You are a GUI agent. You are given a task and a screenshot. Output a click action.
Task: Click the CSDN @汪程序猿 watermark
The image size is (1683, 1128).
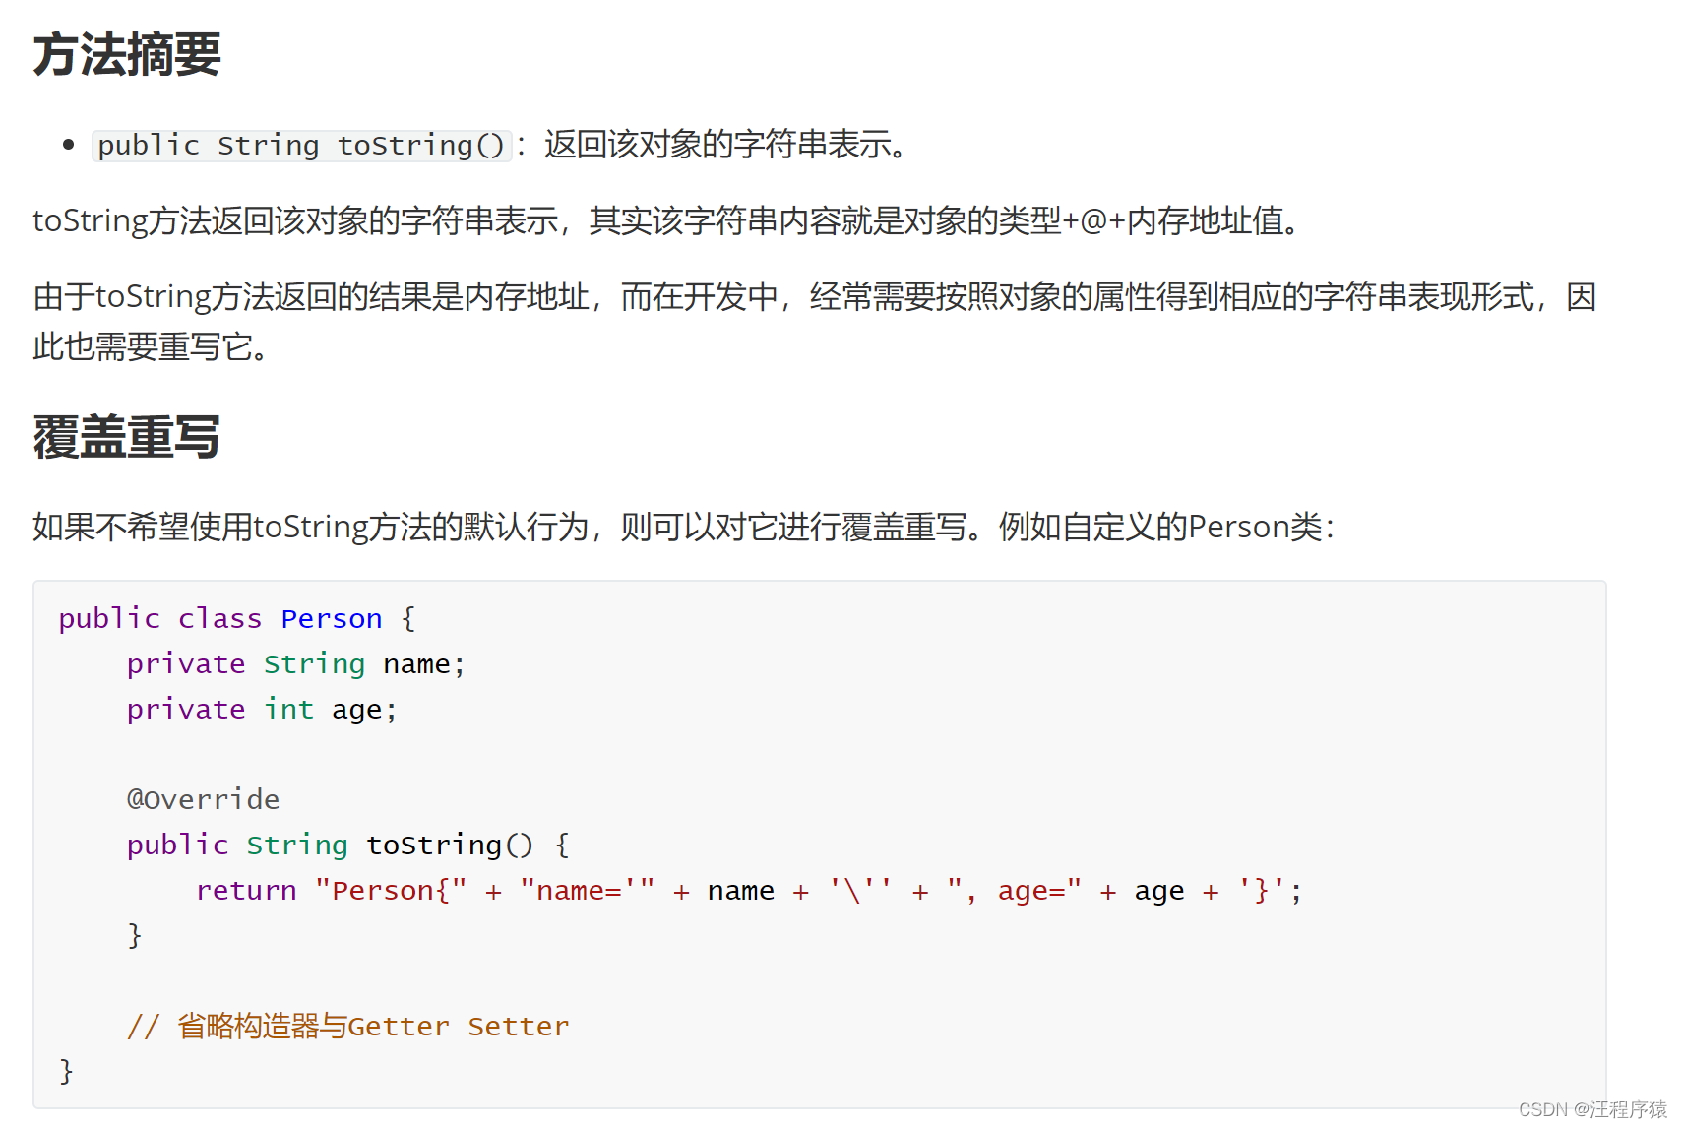(1592, 1109)
